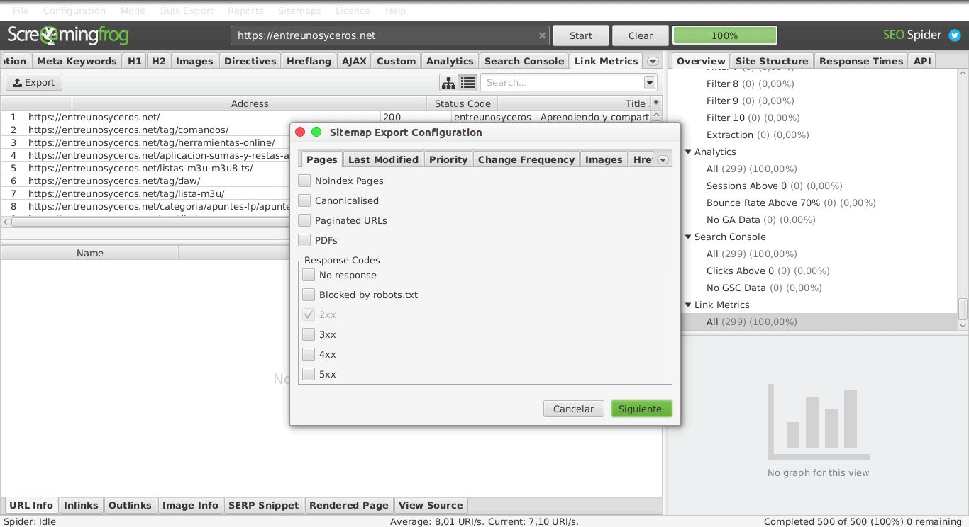
Task: Select Sessions Above 0 filter
Action: (774, 186)
